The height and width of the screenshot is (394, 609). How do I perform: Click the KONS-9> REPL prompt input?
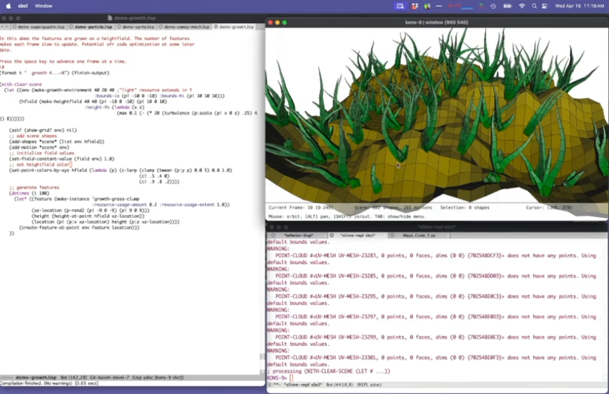coord(292,378)
